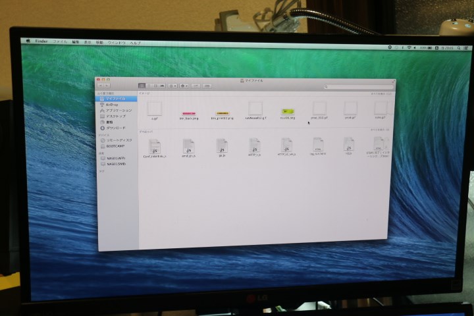Open Notification Center icon in menu bar
474x316 pixels.
467,48
